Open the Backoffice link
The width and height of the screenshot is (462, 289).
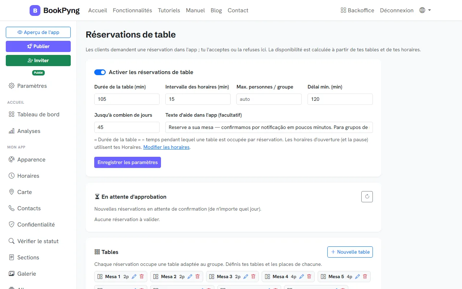tap(357, 10)
